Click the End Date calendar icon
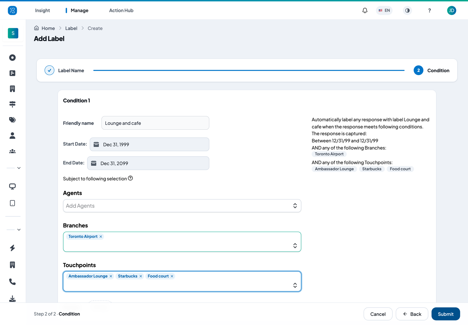468x325 pixels. pos(94,163)
